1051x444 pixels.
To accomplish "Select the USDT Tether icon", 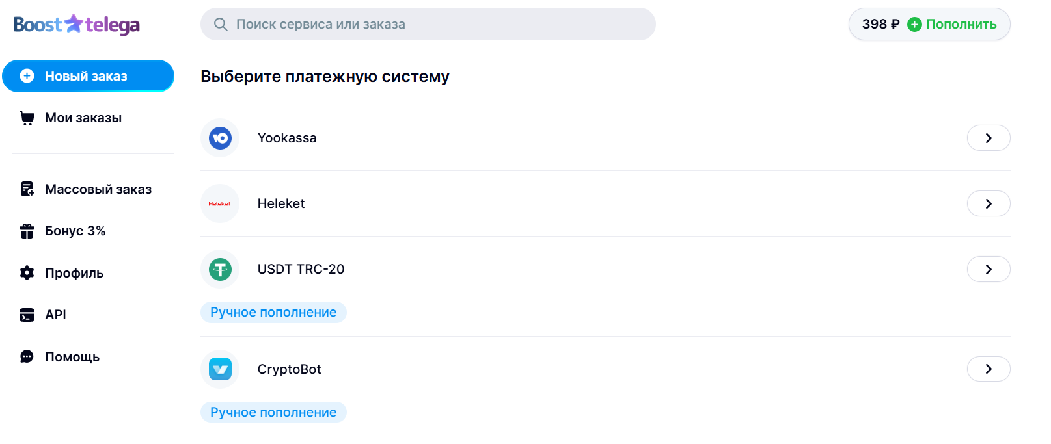I will click(220, 269).
